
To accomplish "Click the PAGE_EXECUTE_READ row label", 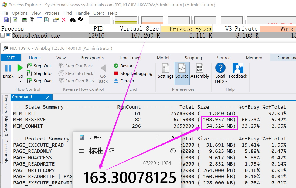I will click(39, 145).
